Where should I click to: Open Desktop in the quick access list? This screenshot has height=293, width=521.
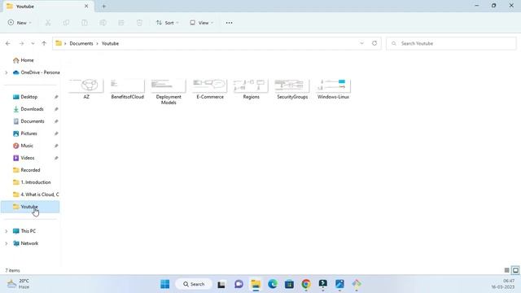pyautogui.click(x=30, y=97)
